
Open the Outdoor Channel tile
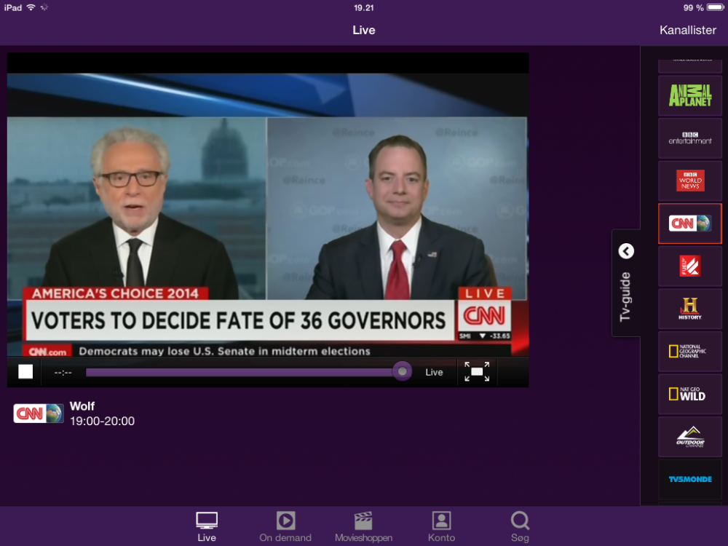coord(690,437)
